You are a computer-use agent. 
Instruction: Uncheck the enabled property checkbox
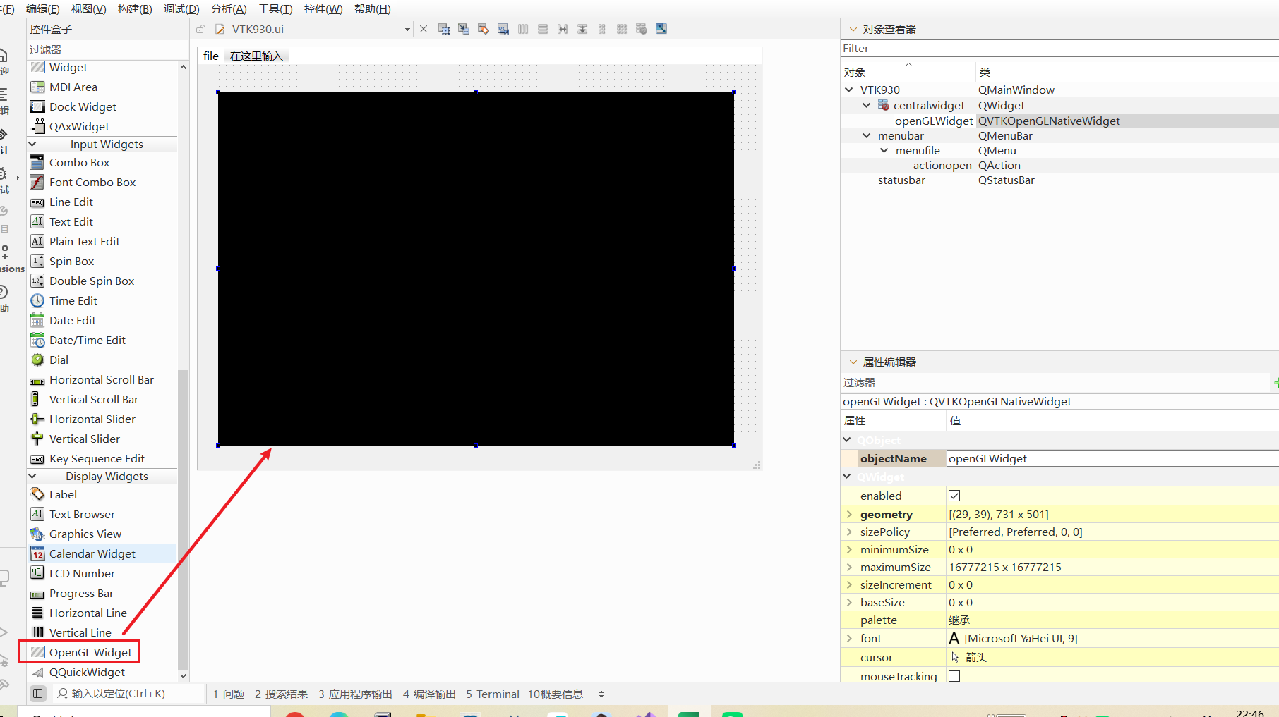[x=954, y=496]
